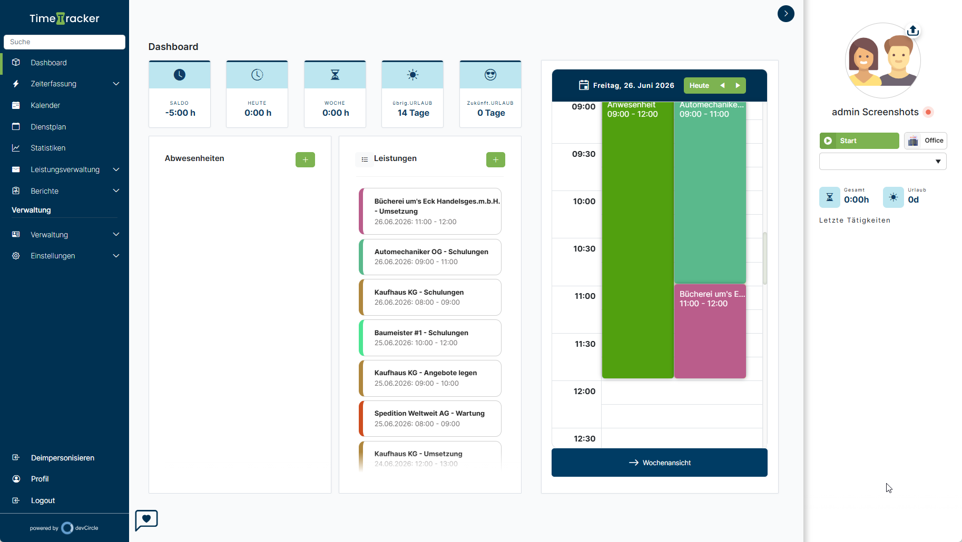The image size is (962, 542).
Task: Expand the Verwaltung submenu chevron
Action: coord(116,234)
